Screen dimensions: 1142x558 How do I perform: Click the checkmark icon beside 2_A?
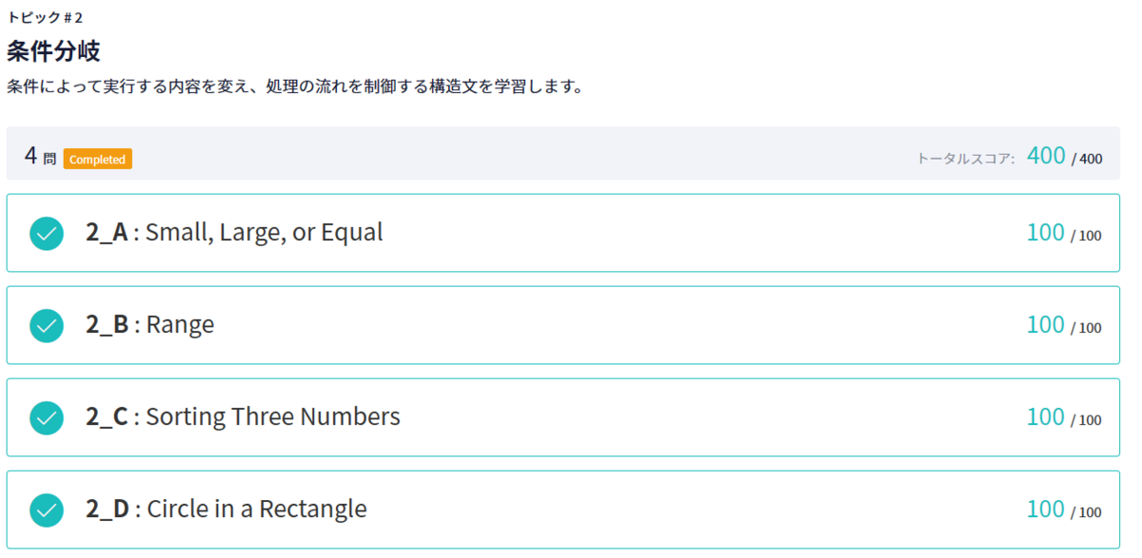[46, 232]
